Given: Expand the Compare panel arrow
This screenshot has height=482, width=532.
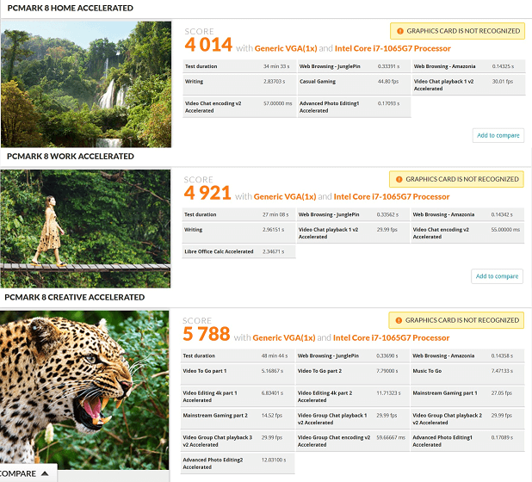Looking at the screenshot, I should point(45,473).
